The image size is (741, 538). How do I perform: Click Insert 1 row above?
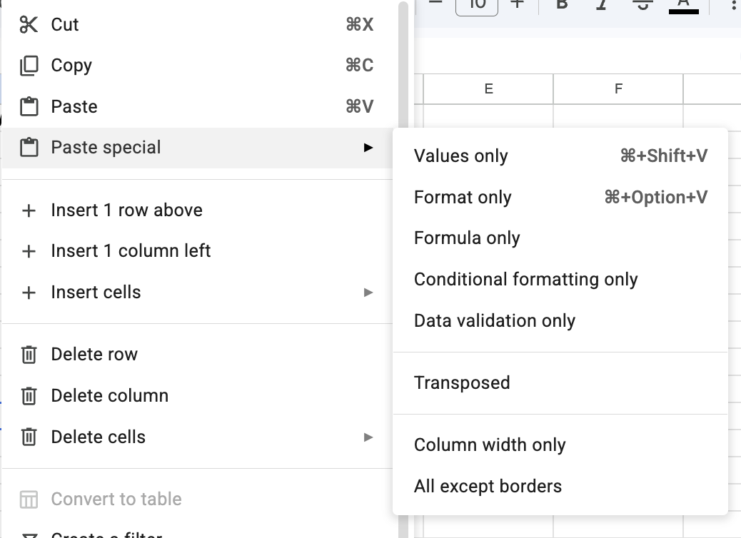126,210
